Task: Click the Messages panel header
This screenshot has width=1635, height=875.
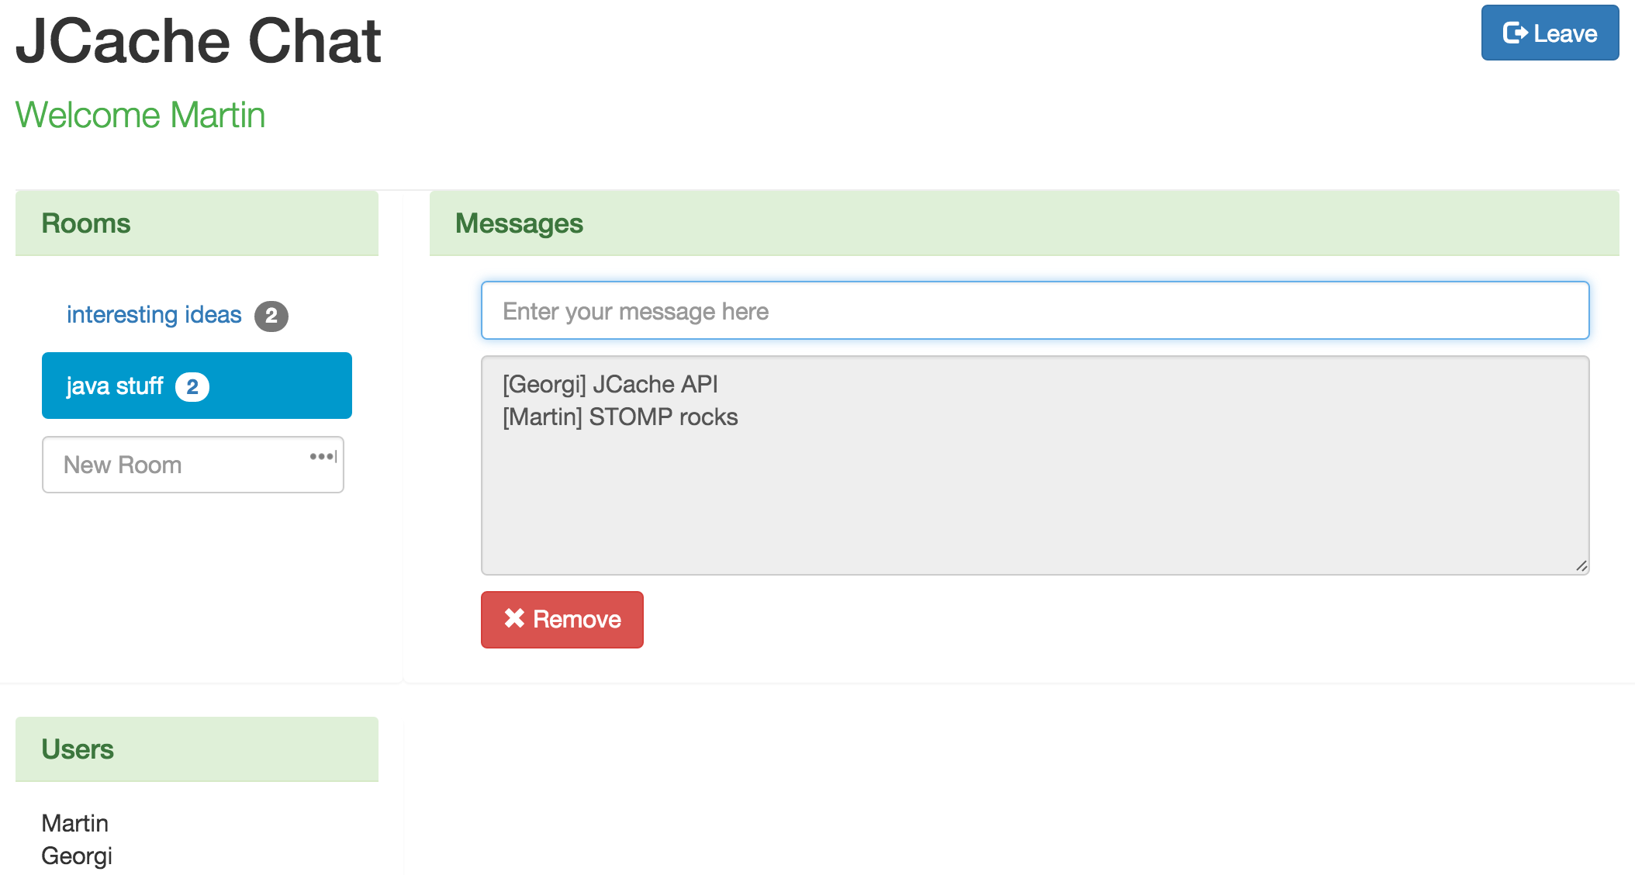Action: point(1024,223)
